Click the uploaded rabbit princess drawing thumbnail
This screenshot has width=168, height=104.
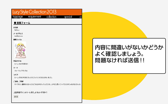click(x=20, y=50)
